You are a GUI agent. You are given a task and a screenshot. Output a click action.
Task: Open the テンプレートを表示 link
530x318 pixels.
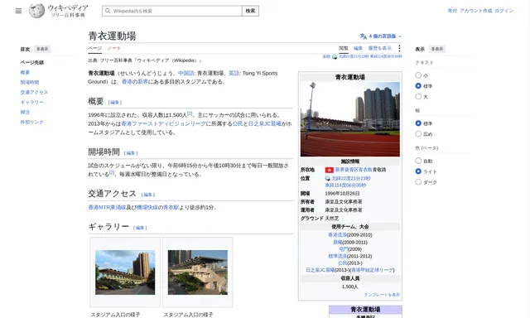[x=382, y=295]
